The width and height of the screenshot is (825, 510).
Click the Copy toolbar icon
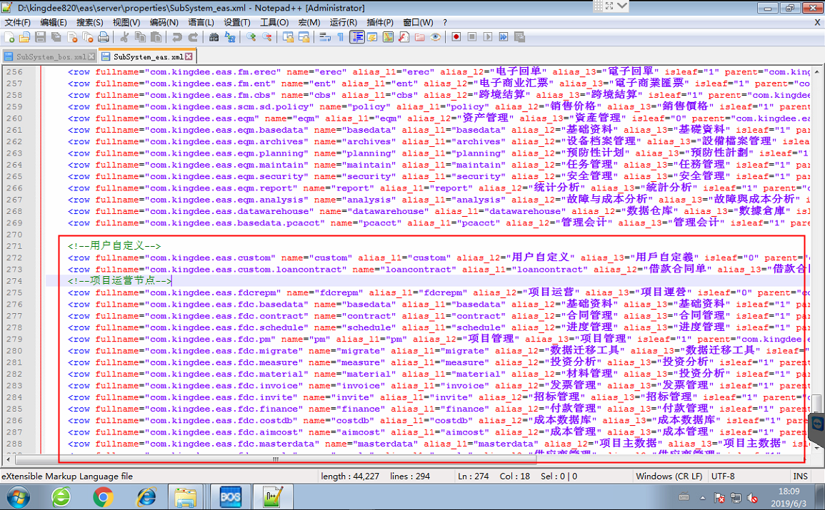point(140,37)
